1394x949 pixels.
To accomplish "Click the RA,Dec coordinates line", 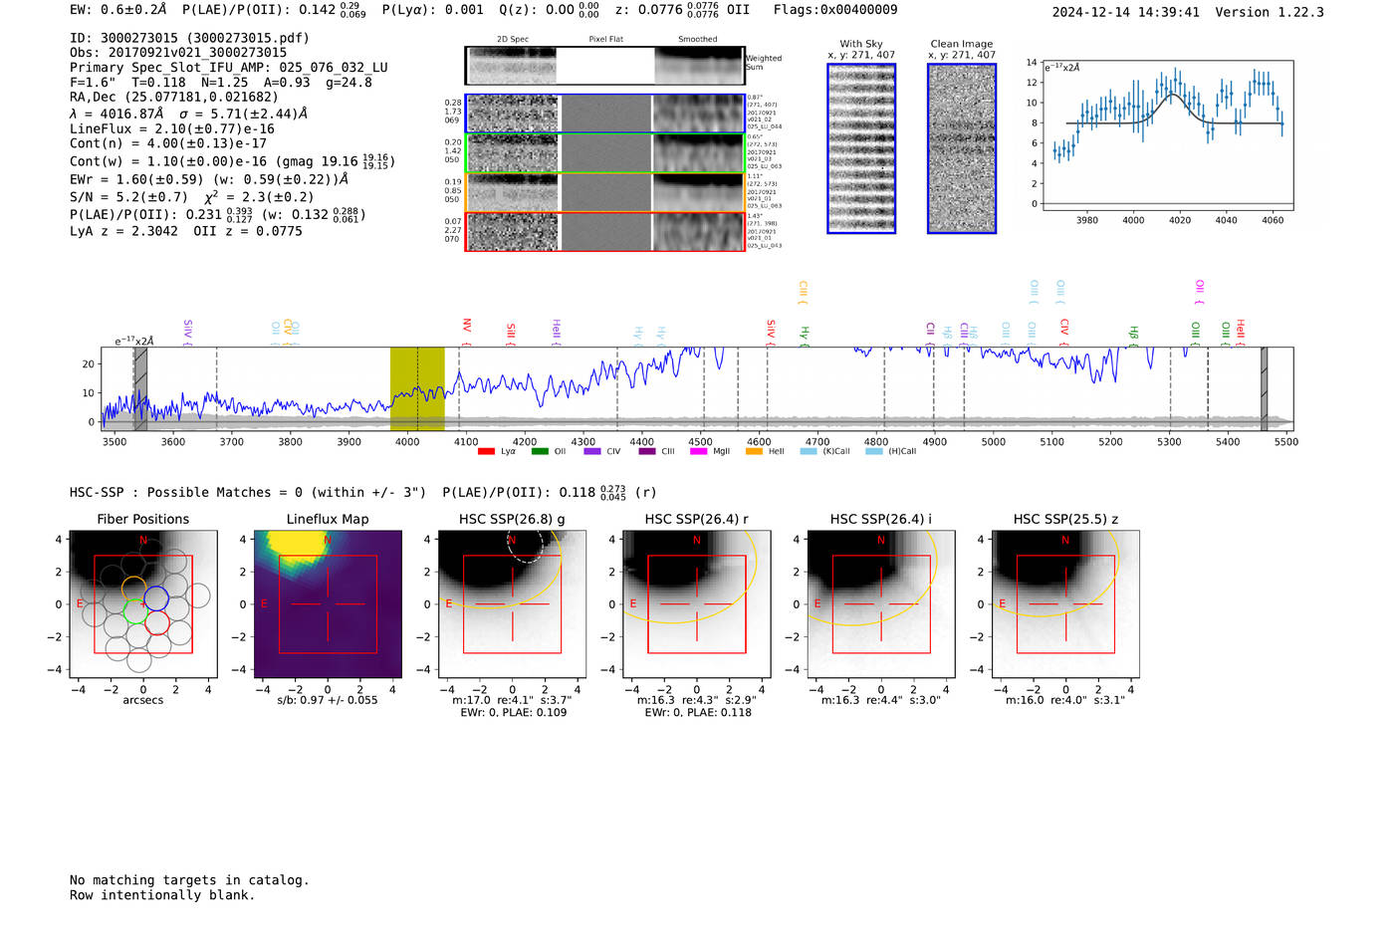I will [174, 98].
